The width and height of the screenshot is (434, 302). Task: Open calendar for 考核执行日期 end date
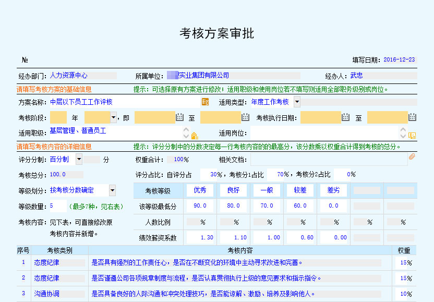[412, 117]
